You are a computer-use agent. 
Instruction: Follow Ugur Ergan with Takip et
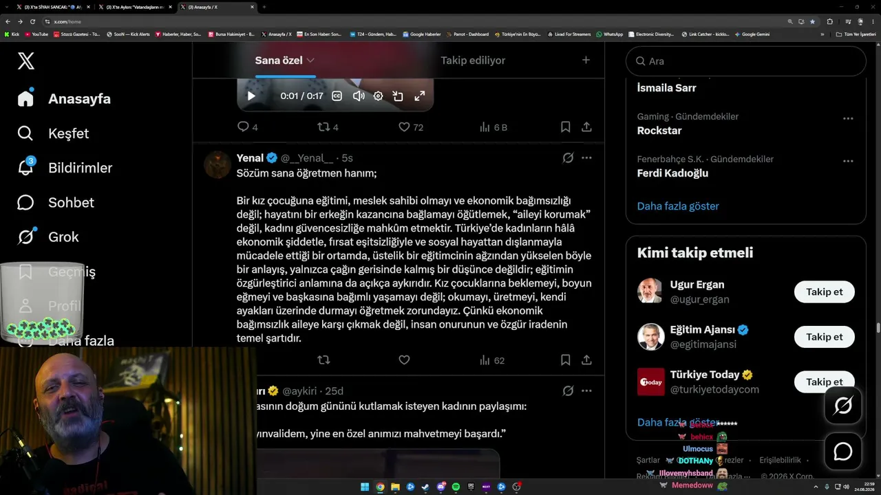click(x=825, y=292)
